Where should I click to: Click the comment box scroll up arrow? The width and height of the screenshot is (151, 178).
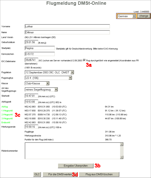pos(122,144)
